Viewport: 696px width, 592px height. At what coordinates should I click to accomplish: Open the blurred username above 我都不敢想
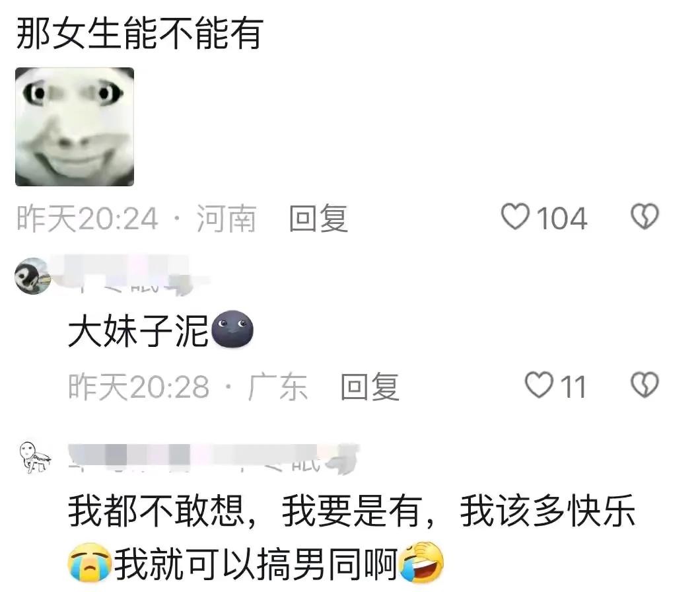click(x=213, y=459)
